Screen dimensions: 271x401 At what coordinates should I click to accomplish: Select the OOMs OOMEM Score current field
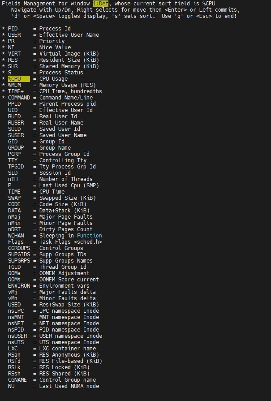14,280
